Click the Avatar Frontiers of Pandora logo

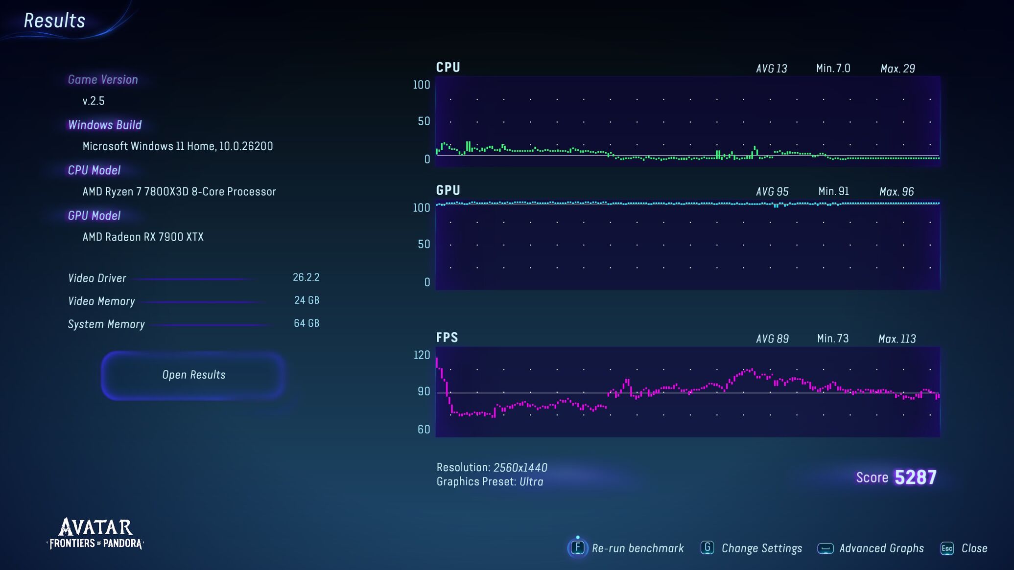pyautogui.click(x=95, y=534)
